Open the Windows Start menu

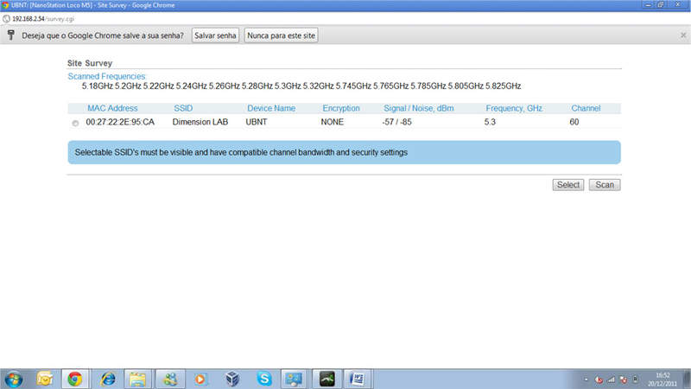click(x=13, y=379)
